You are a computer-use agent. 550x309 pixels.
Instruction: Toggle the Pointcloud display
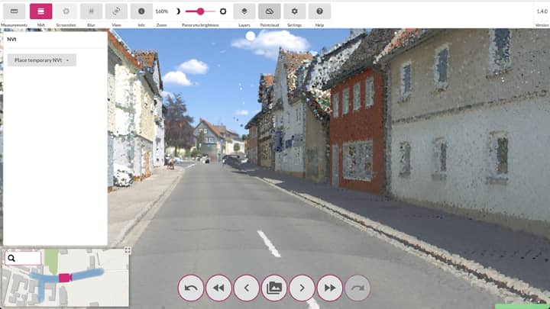(x=270, y=11)
